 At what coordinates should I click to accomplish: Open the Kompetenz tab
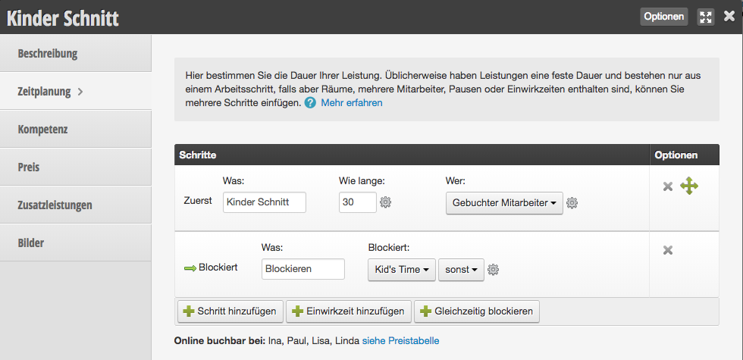point(76,130)
